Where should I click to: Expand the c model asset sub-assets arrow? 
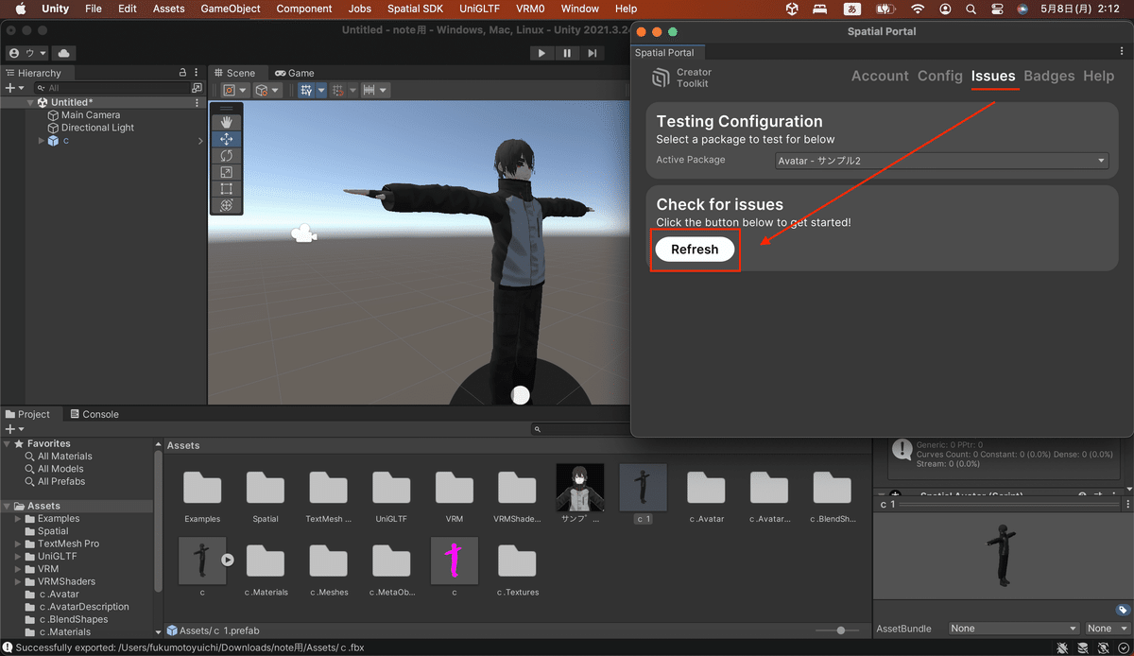pyautogui.click(x=228, y=560)
